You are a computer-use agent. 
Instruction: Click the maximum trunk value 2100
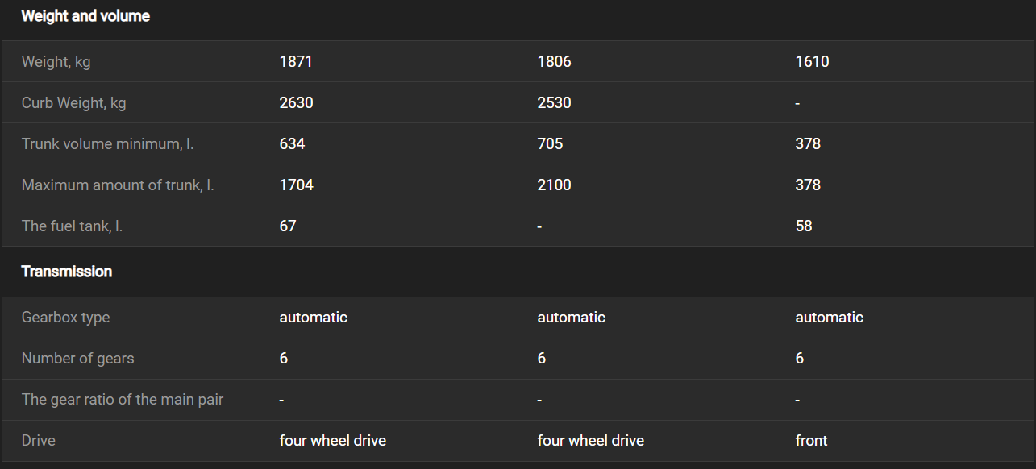pos(555,185)
